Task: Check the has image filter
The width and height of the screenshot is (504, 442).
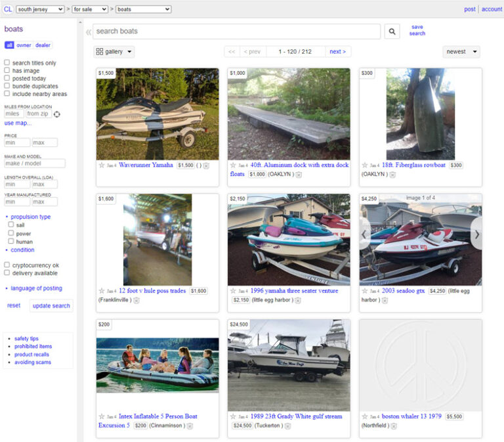Action: point(7,70)
